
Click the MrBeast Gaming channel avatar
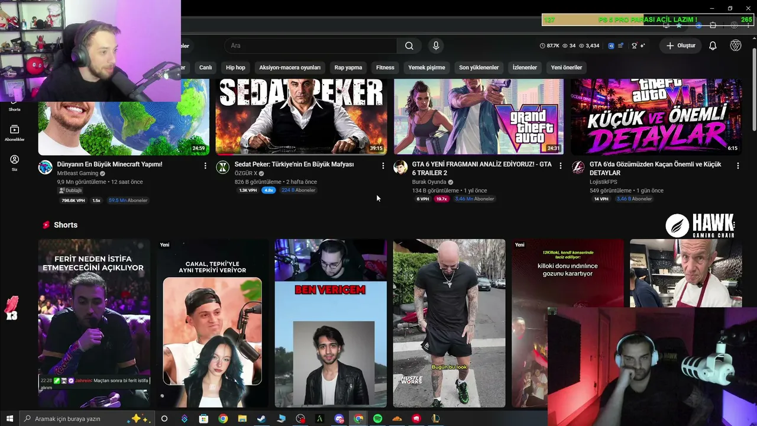pos(46,167)
